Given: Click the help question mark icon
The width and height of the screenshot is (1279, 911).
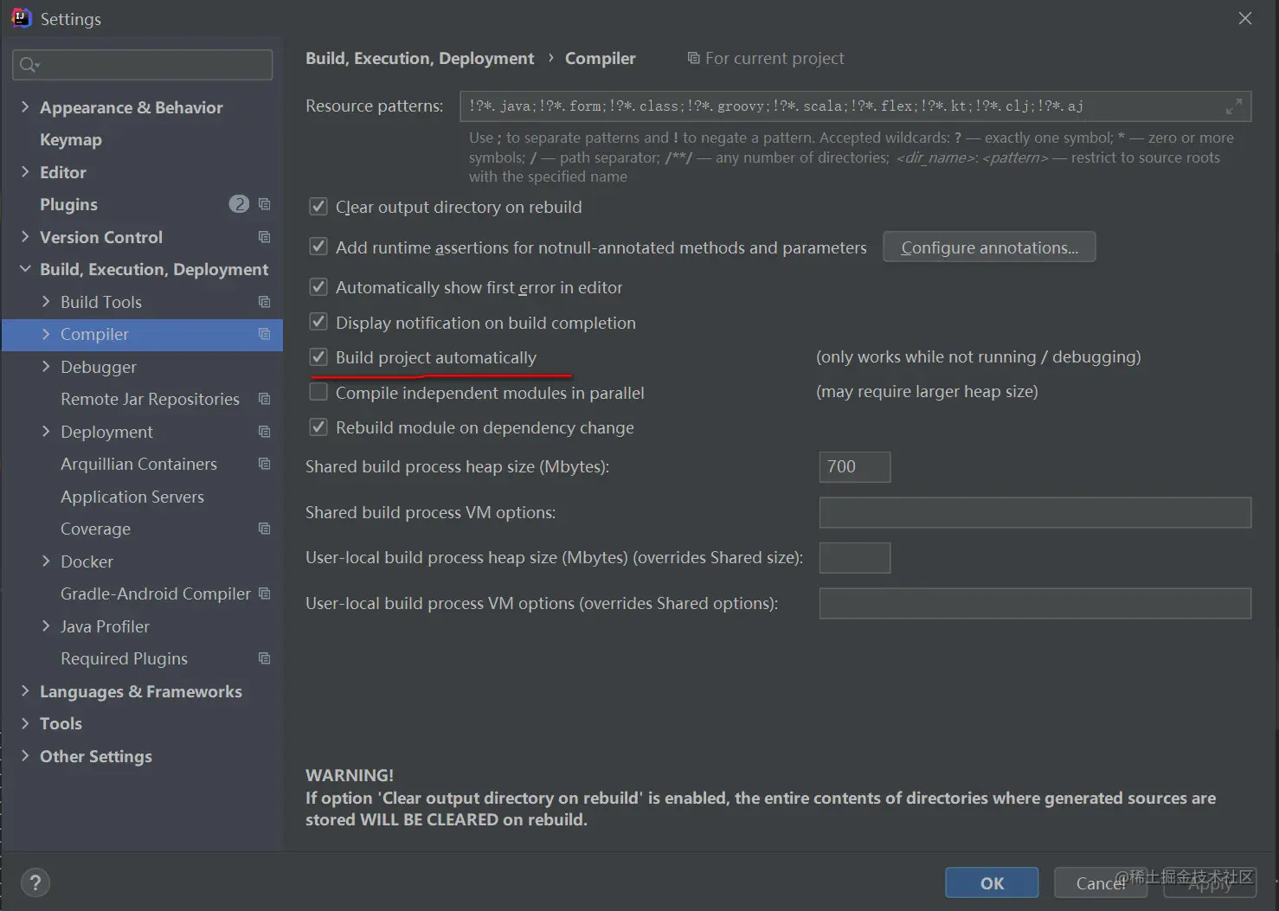Looking at the screenshot, I should [35, 882].
